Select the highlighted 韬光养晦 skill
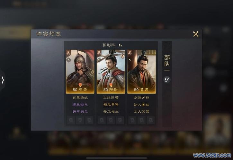Screen dimensions: 233x160 [x=111, y=105]
